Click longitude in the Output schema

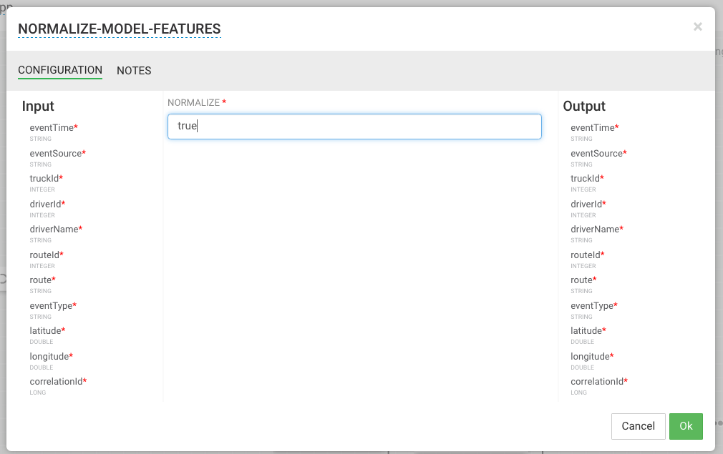[590, 357]
